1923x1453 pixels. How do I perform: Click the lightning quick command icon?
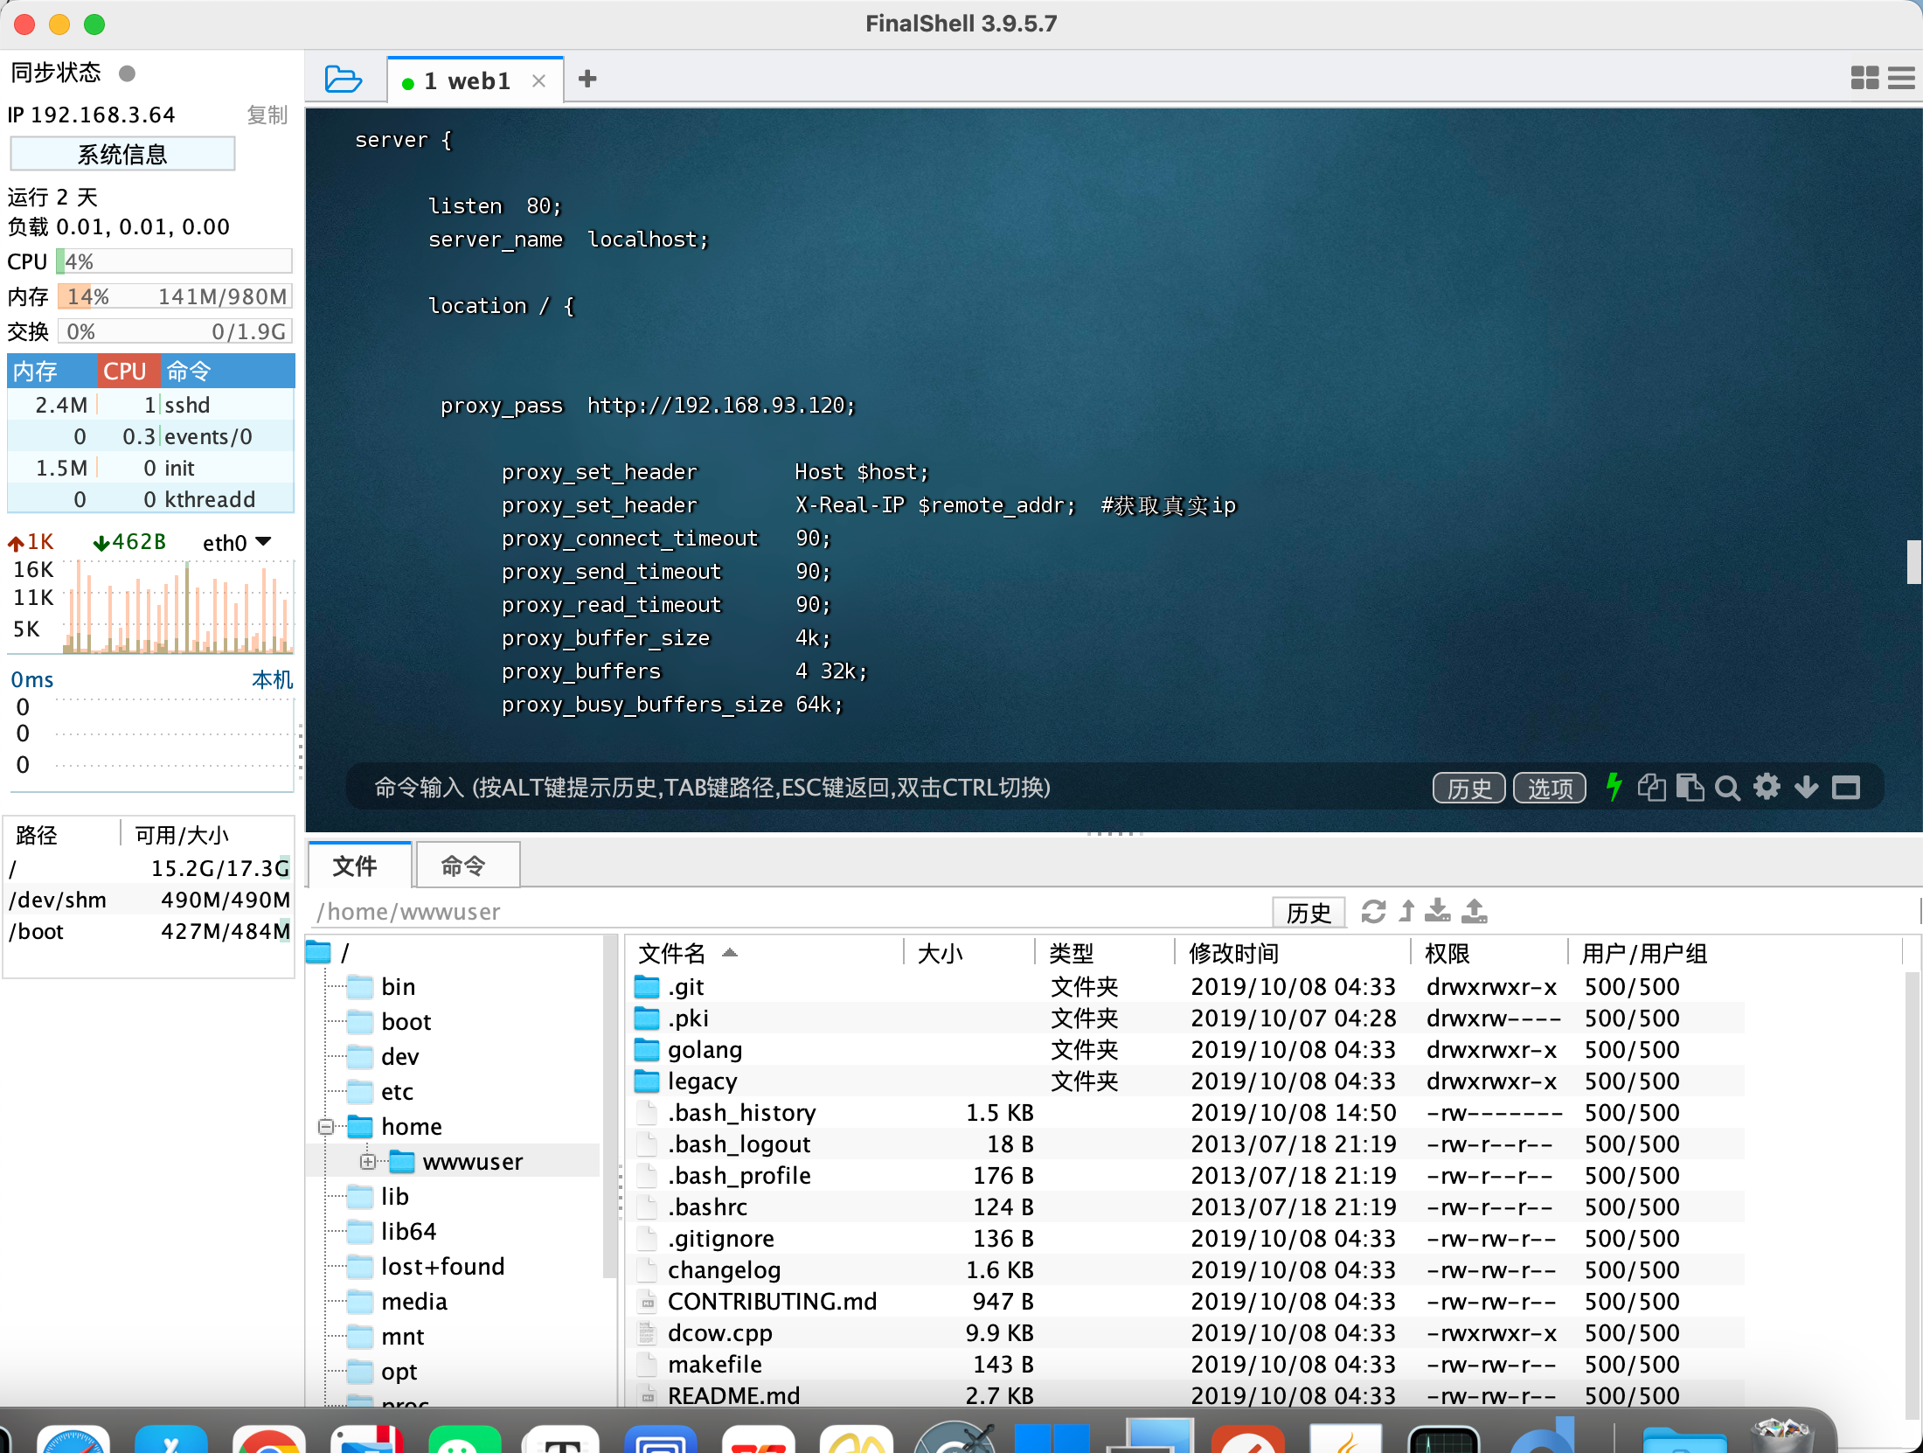tap(1614, 787)
